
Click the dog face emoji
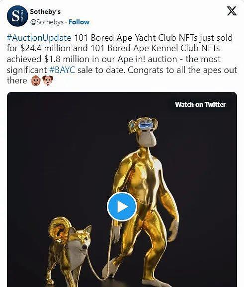pos(48,80)
